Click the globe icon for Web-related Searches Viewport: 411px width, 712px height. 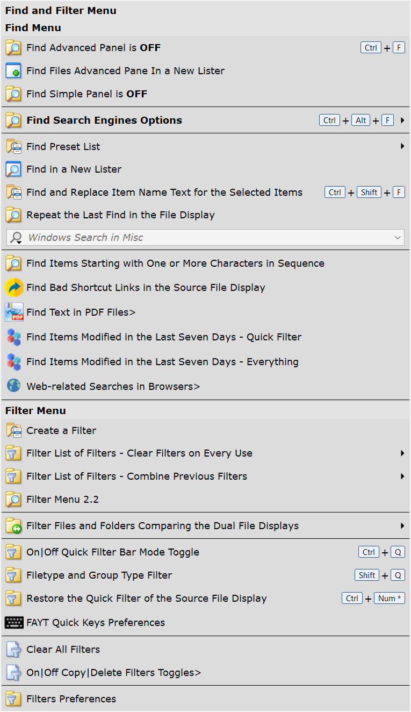[x=14, y=386]
